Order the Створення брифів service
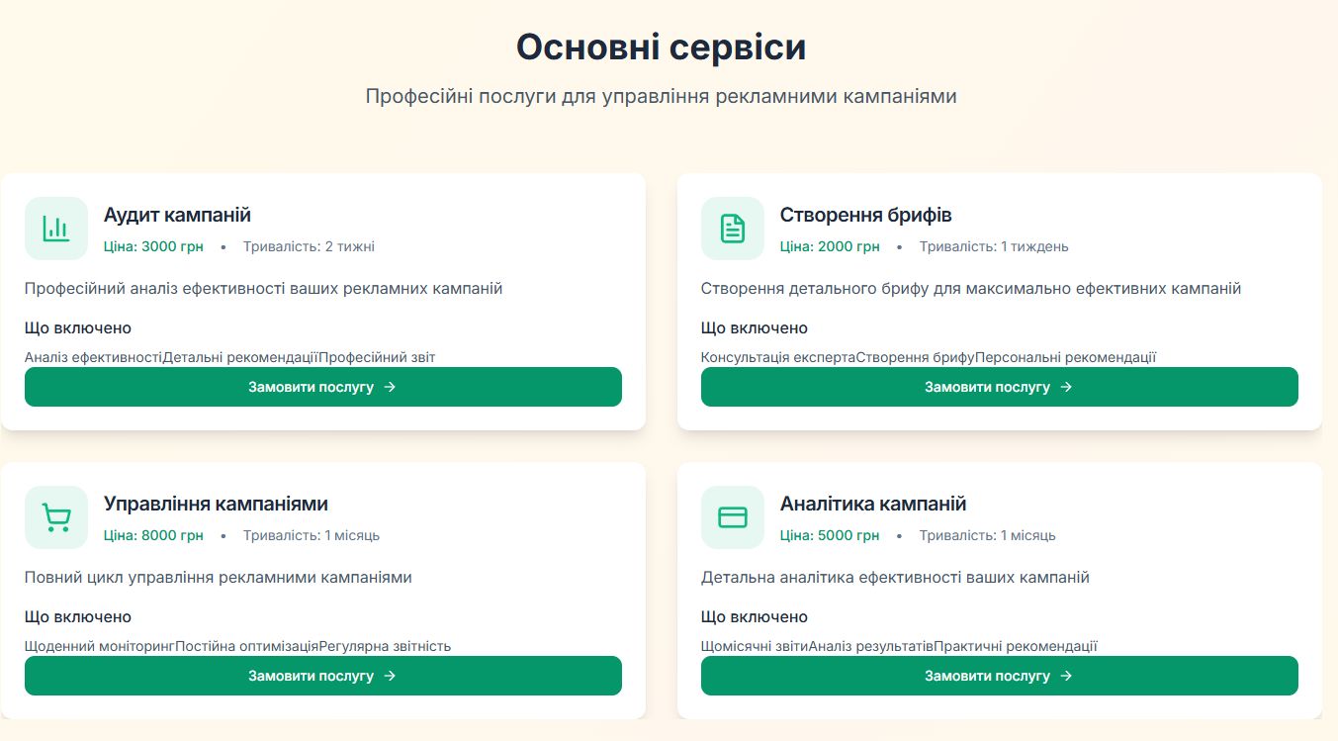This screenshot has height=741, width=1338. [x=987, y=387]
